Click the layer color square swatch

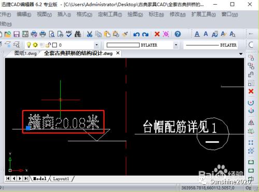click(54, 45)
